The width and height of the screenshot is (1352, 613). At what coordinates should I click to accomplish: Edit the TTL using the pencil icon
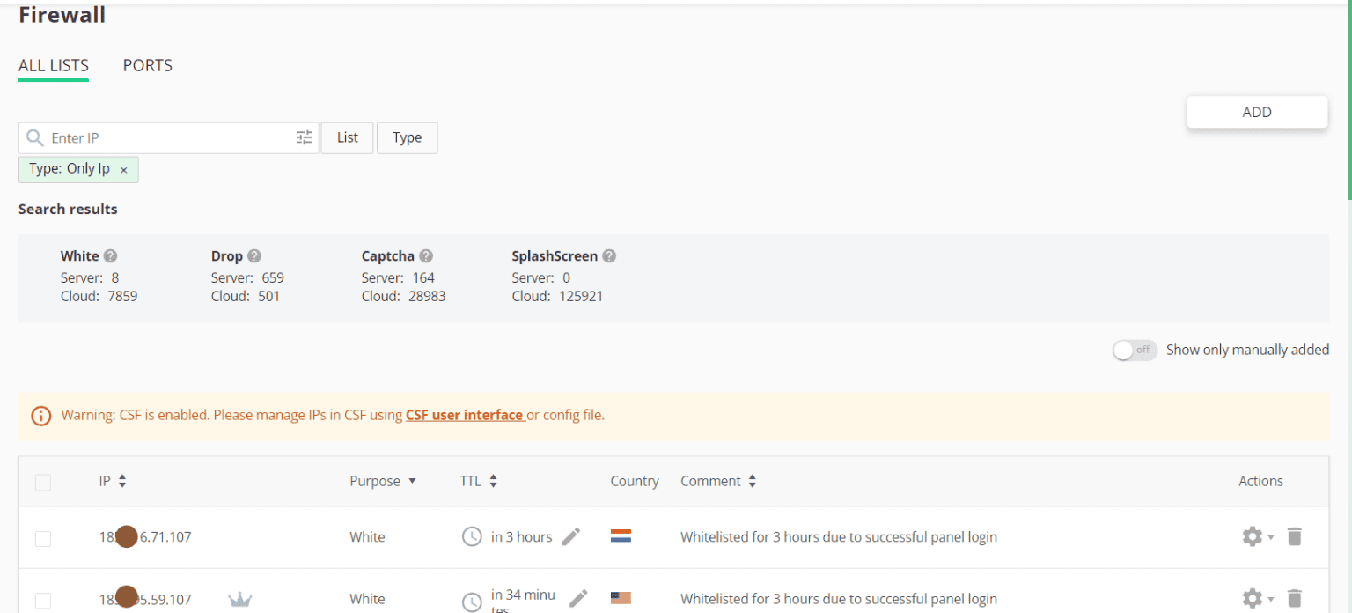570,536
